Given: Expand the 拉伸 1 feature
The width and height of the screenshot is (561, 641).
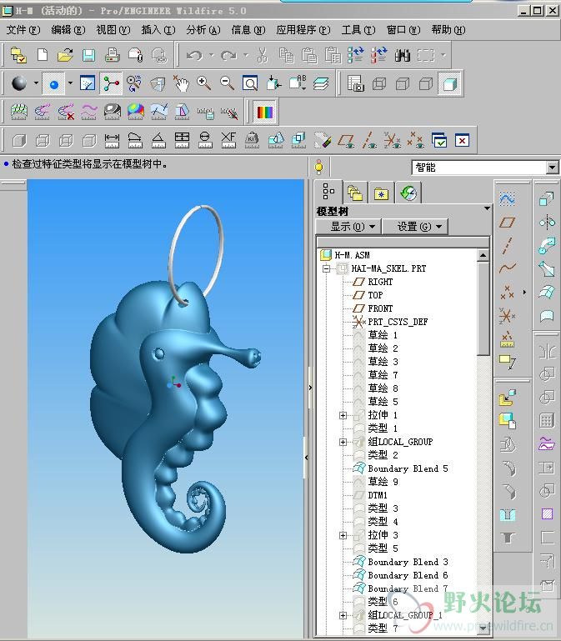Looking at the screenshot, I should pyautogui.click(x=343, y=415).
